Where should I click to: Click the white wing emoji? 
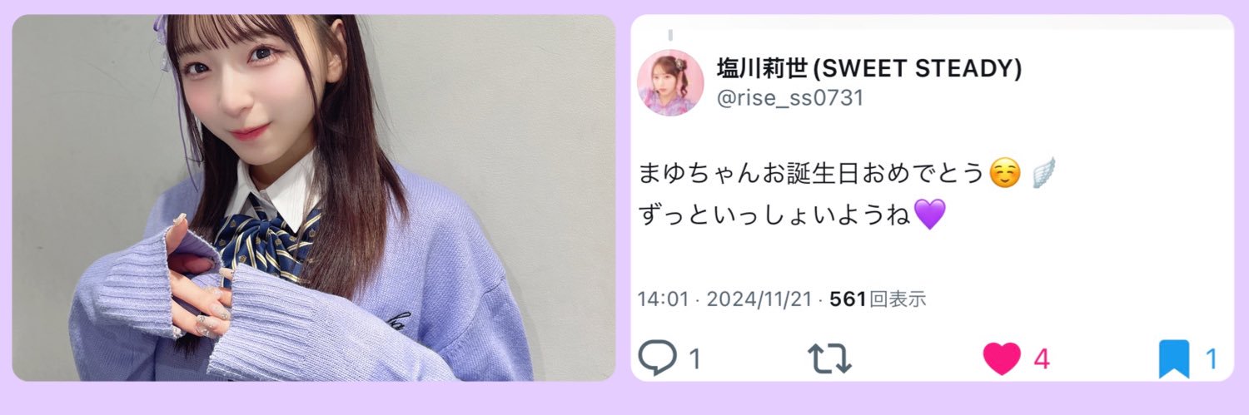click(x=1042, y=174)
